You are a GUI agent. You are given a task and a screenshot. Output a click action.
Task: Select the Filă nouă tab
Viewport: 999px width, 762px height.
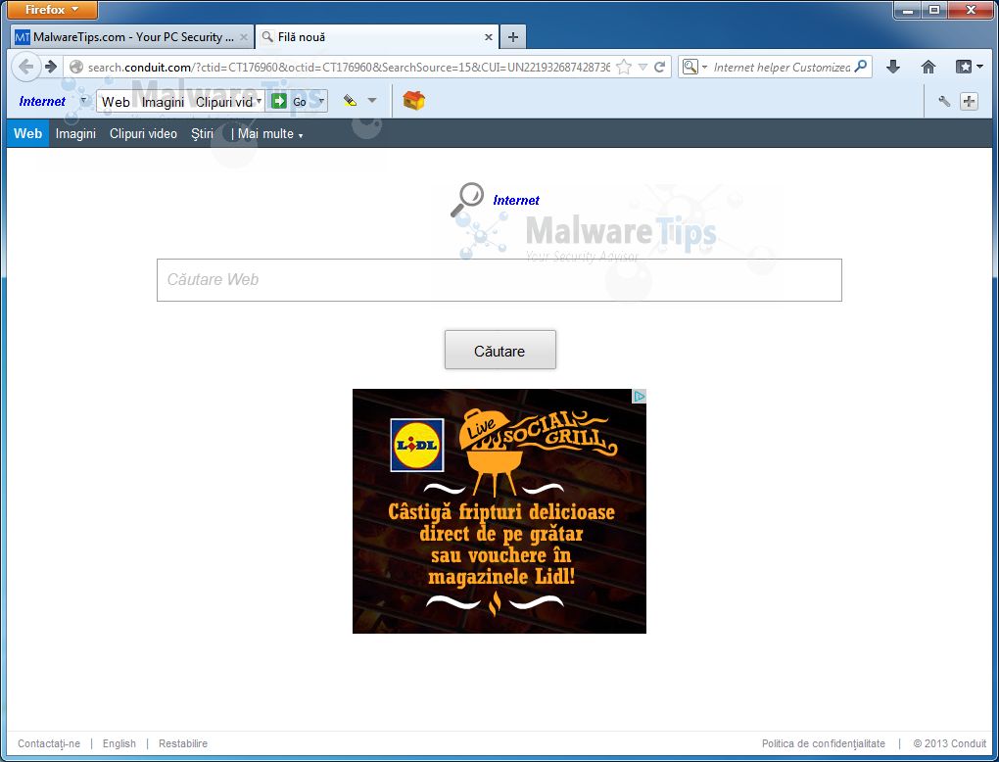pyautogui.click(x=377, y=37)
